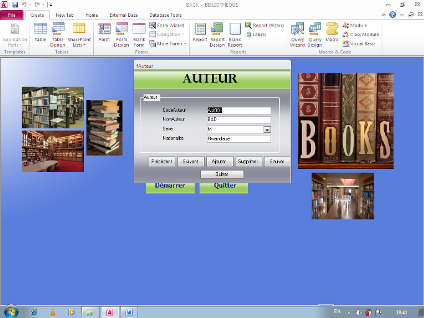Switch to the New Tab ribbon tab
This screenshot has width=424, height=318.
(65, 15)
